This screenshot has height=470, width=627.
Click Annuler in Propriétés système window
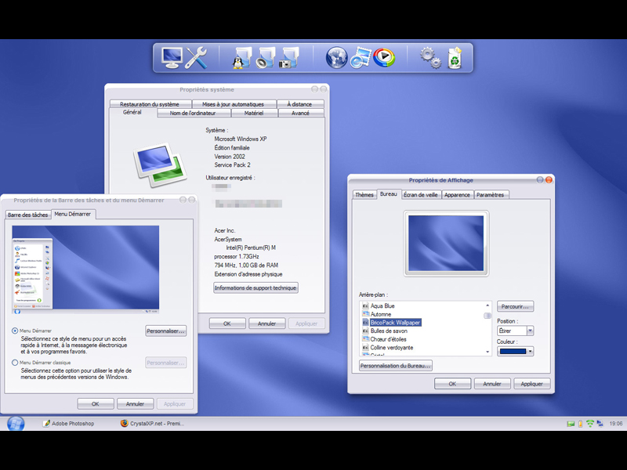(x=266, y=324)
